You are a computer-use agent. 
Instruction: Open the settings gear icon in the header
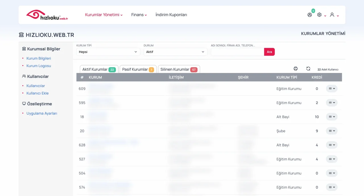pyautogui.click(x=319, y=15)
